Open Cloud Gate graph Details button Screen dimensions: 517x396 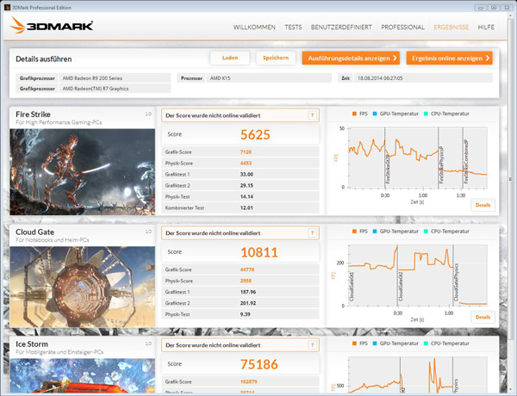[x=483, y=317]
